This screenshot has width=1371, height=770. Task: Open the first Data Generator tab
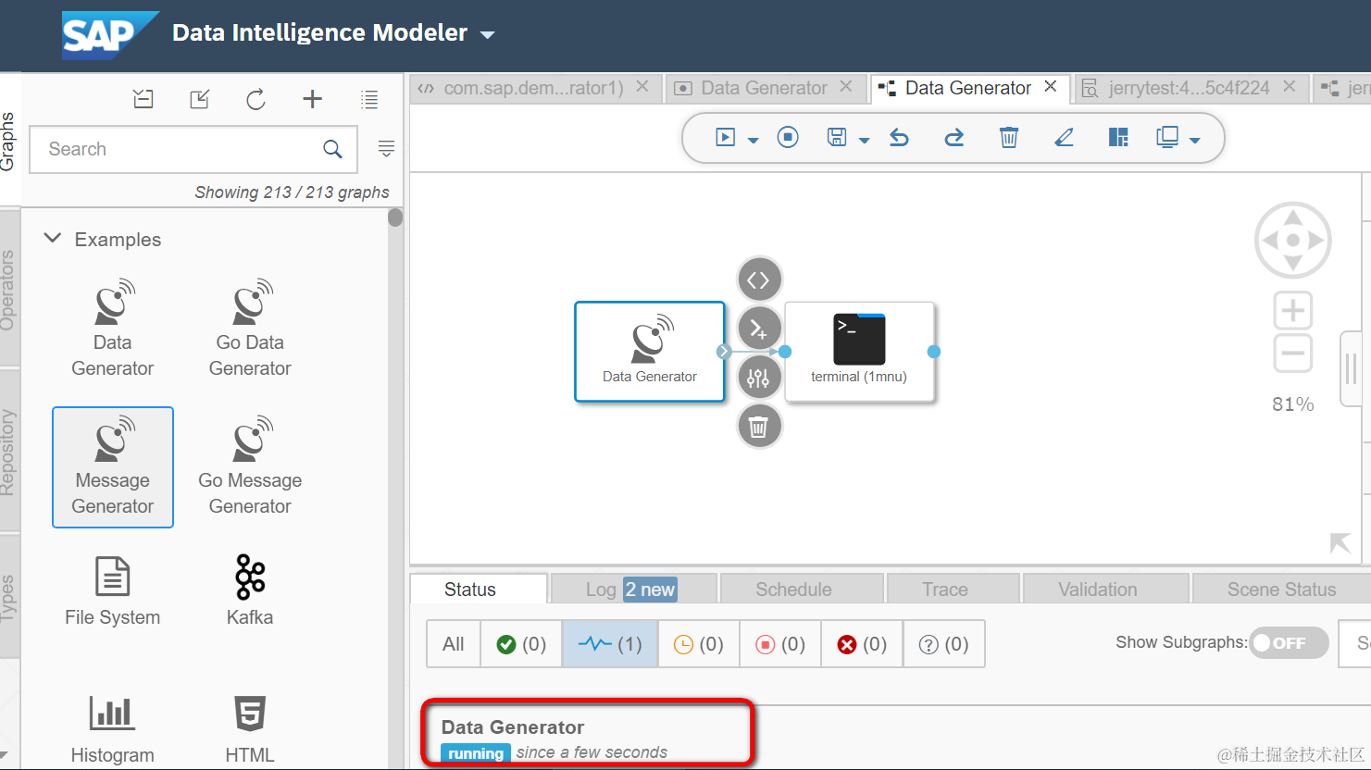[x=764, y=88]
